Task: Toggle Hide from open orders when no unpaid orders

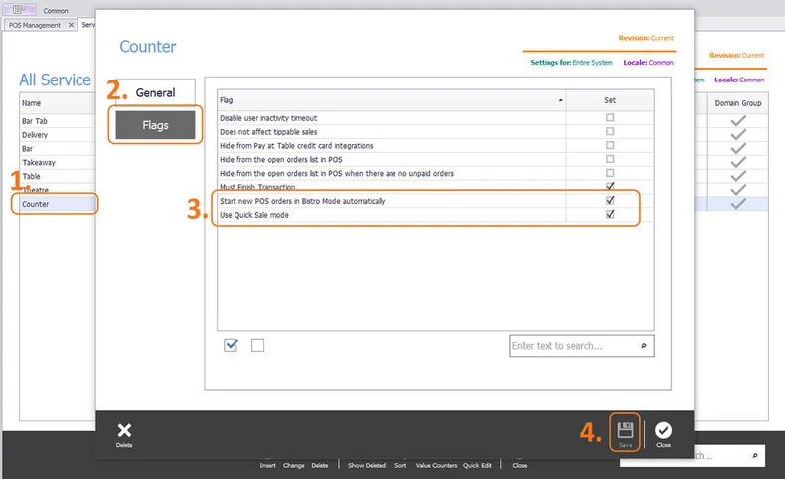Action: click(610, 173)
